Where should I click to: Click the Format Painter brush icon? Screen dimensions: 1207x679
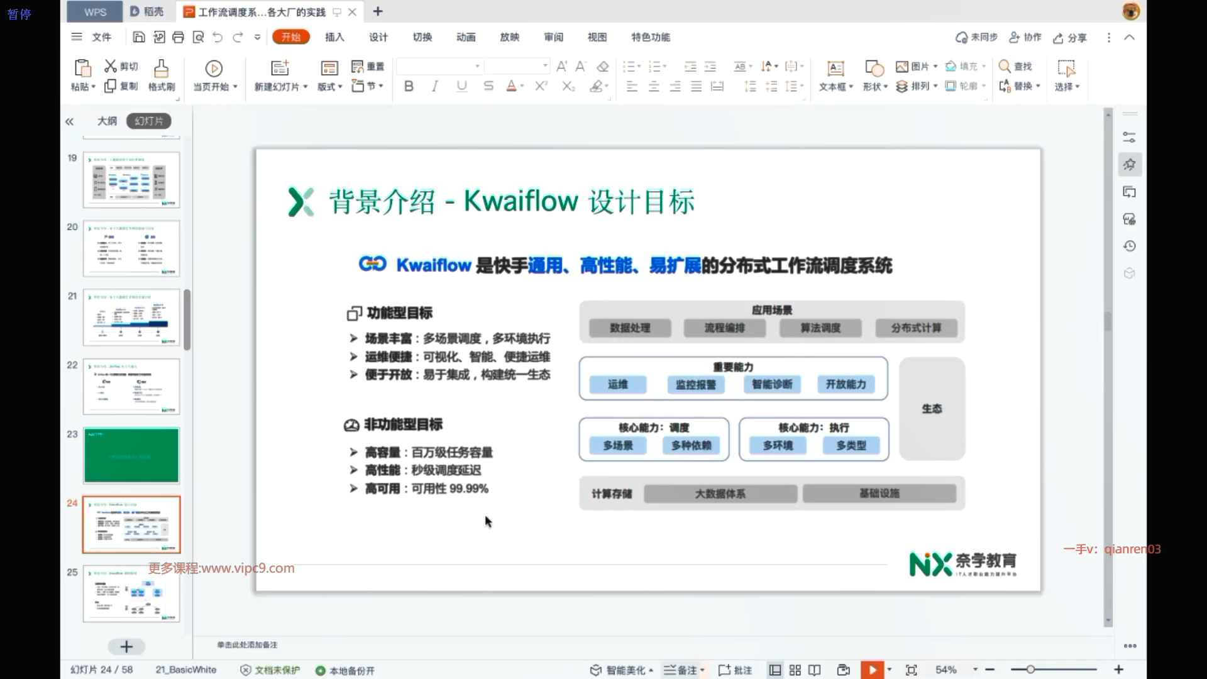(x=161, y=68)
